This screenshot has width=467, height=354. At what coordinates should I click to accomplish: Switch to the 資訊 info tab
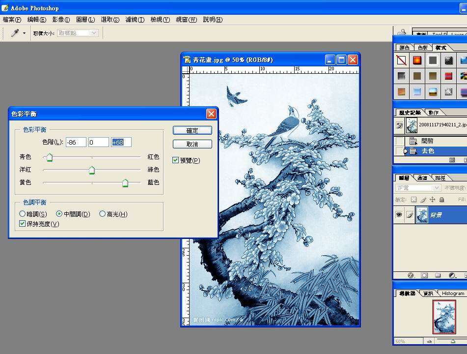pos(428,293)
